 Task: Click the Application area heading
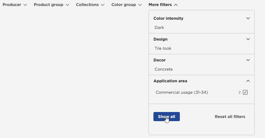[170, 81]
